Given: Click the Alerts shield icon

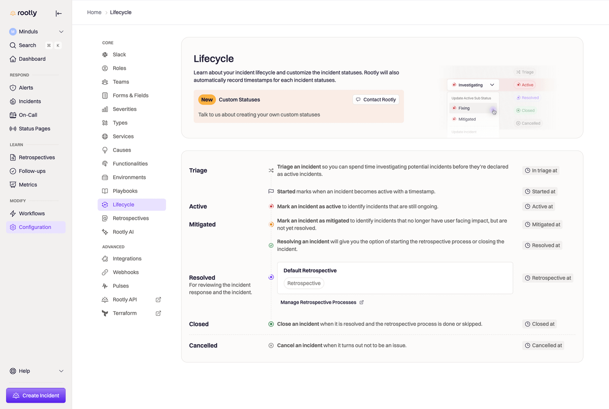Looking at the screenshot, I should click(13, 88).
